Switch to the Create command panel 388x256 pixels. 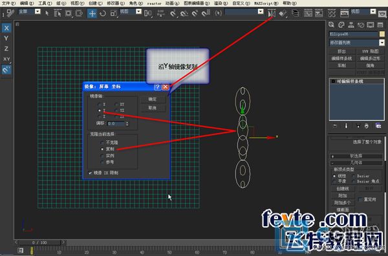click(331, 25)
